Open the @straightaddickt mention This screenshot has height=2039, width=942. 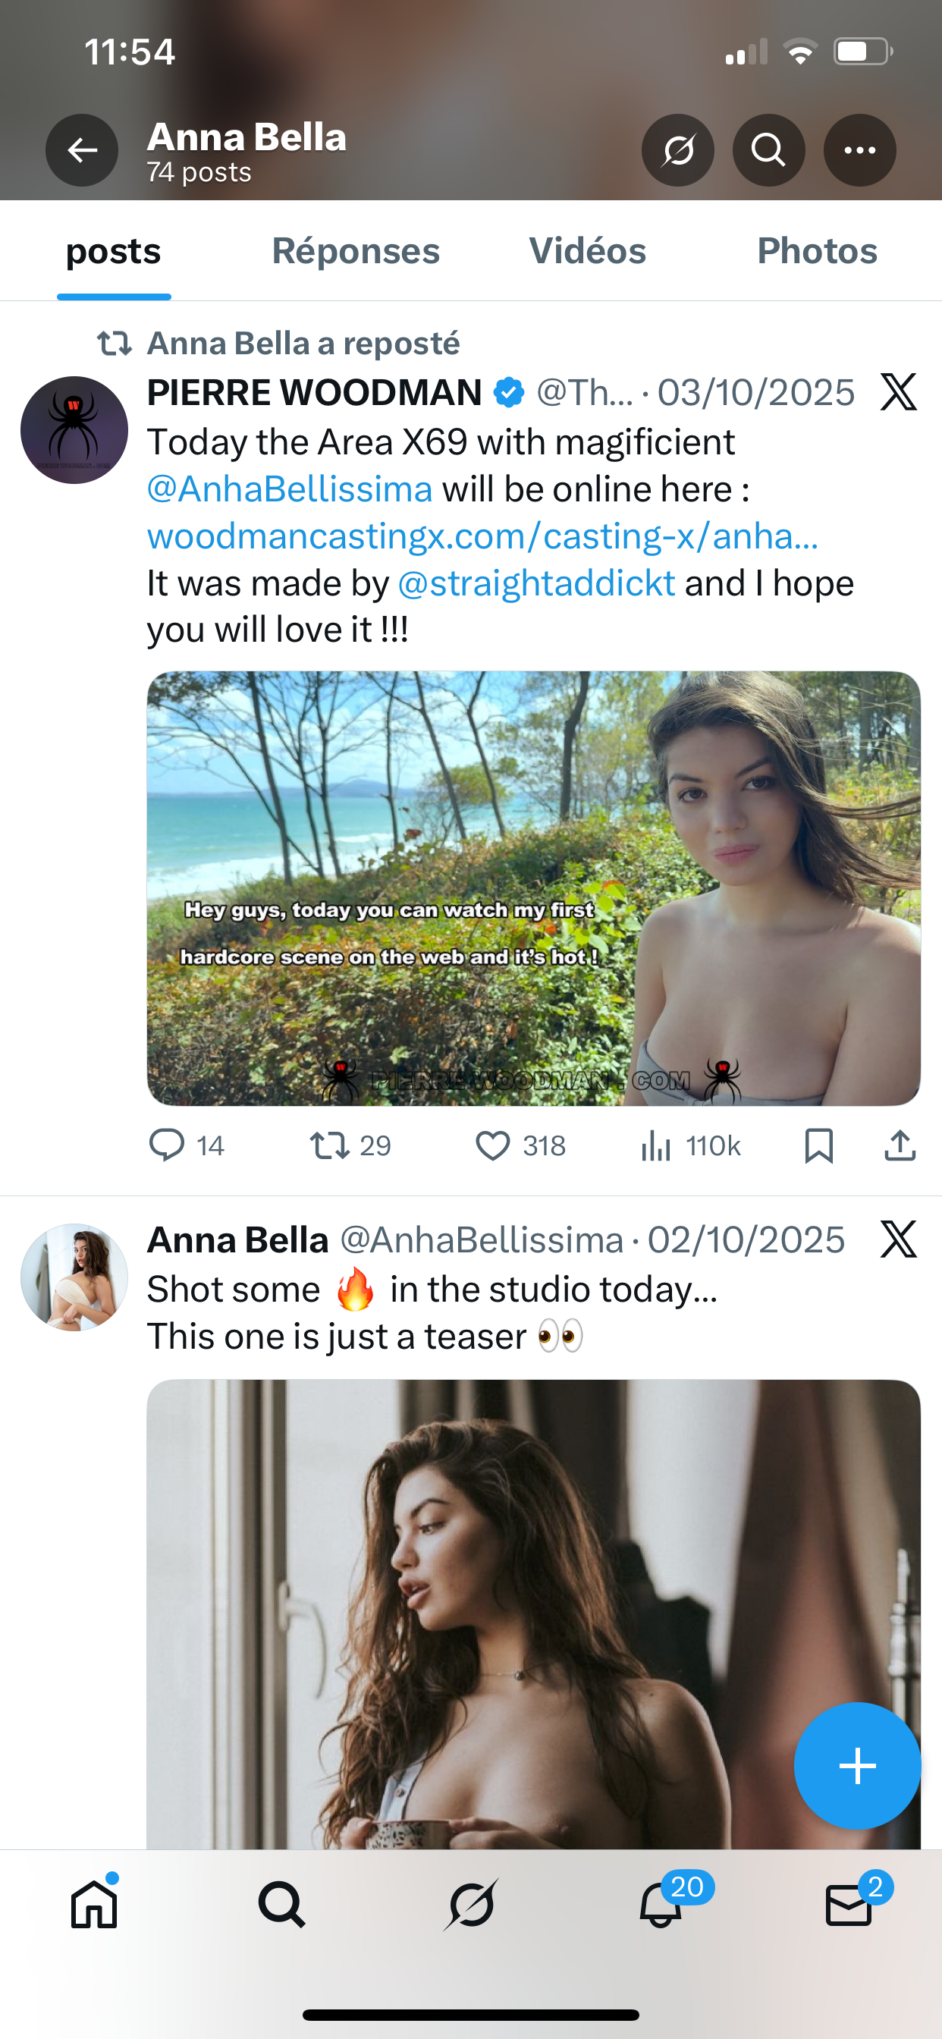(536, 583)
